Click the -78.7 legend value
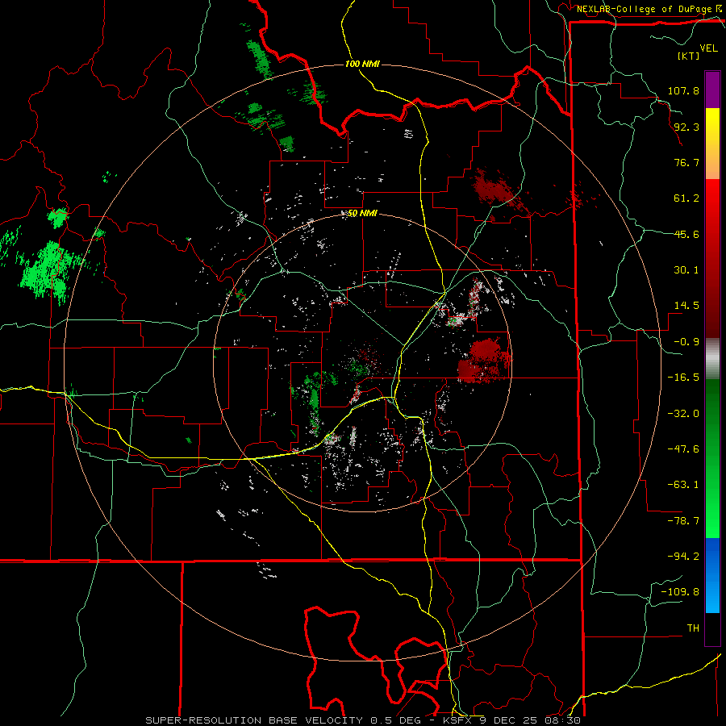The height and width of the screenshot is (726, 726). (683, 521)
